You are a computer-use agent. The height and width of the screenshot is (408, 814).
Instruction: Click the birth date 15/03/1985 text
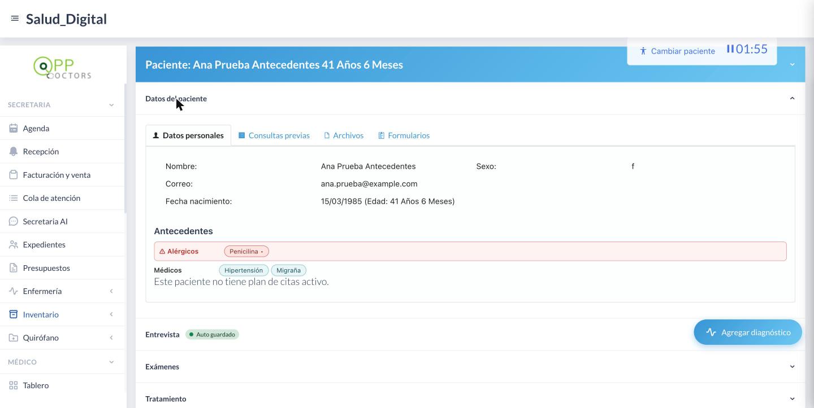tap(341, 201)
